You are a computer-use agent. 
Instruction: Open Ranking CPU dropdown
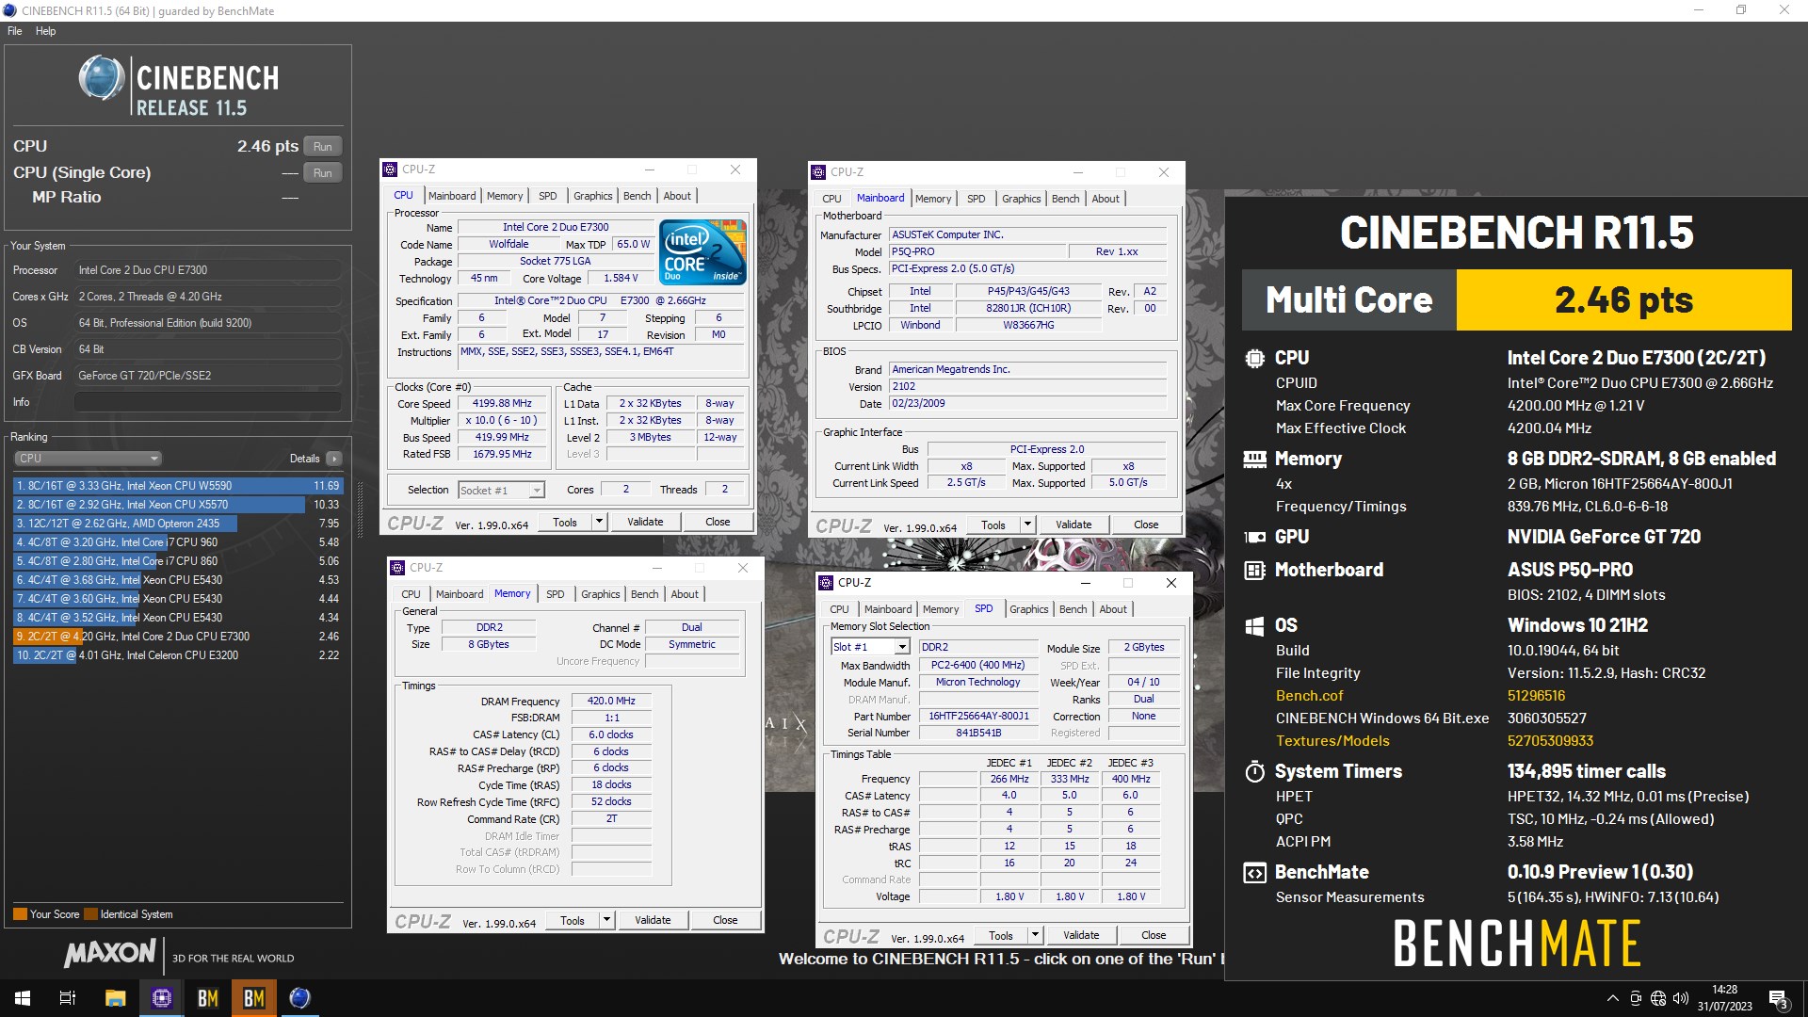pyautogui.click(x=88, y=459)
